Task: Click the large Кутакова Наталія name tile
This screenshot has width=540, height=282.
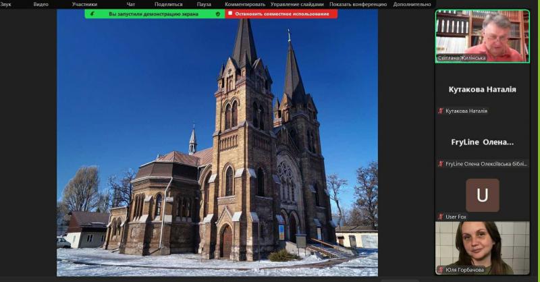Action: (x=482, y=90)
